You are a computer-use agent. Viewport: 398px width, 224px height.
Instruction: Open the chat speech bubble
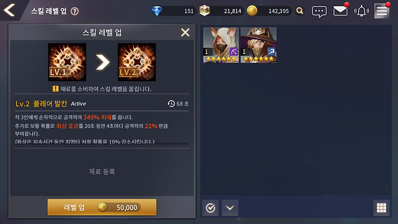point(319,12)
